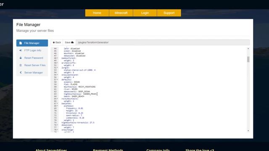Click the 'beach: SANDY_BEACH' line
269x151 pixels.
(74, 96)
